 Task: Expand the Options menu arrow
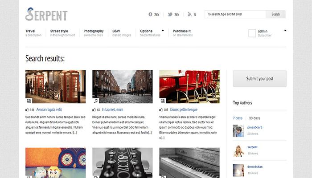point(163,31)
